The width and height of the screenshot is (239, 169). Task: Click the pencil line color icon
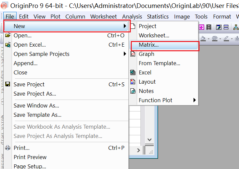226,39
